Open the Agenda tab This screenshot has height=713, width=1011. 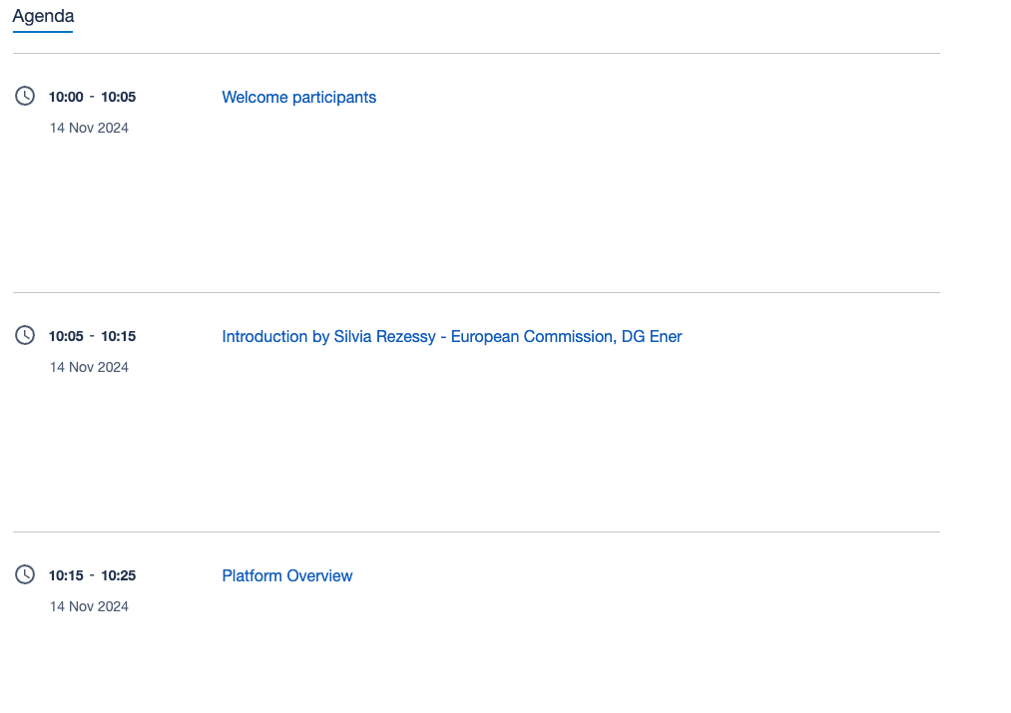[43, 17]
